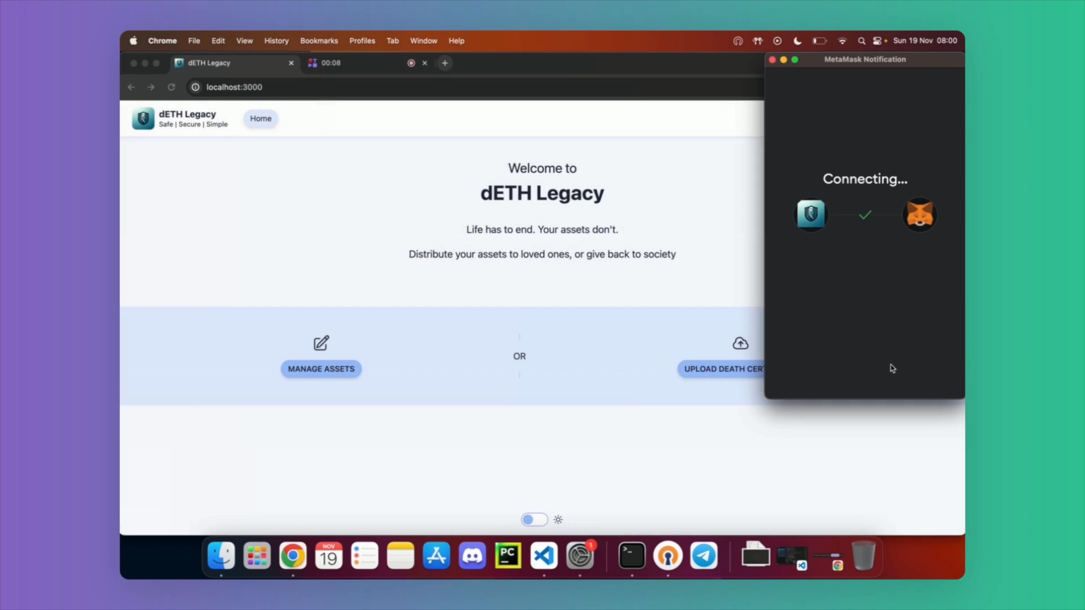
Task: Click the MetaMask fox icon
Action: pyautogui.click(x=919, y=215)
